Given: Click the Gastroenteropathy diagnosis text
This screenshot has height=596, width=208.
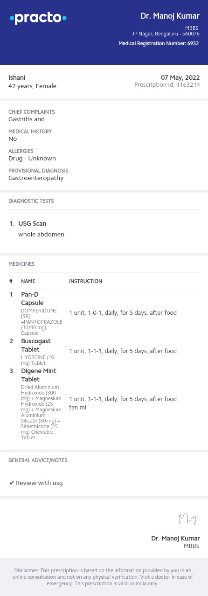Looking at the screenshot, I should (36, 178).
